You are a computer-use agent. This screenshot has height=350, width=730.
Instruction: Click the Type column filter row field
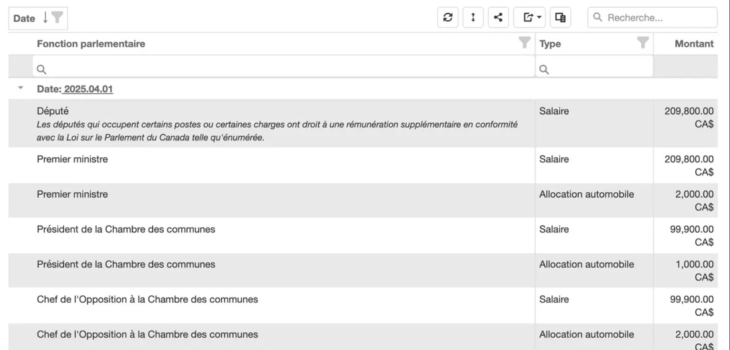(595, 70)
